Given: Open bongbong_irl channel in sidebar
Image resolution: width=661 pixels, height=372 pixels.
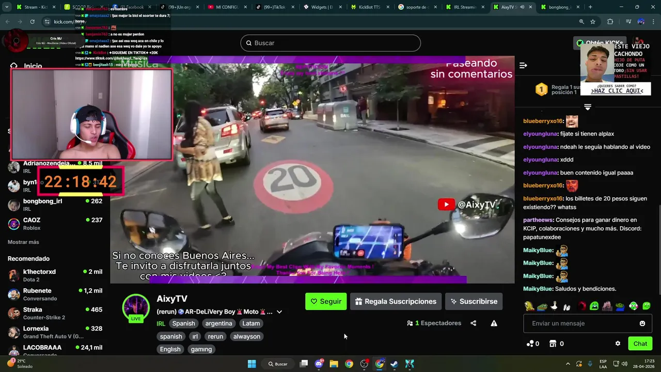Looking at the screenshot, I should pos(55,205).
